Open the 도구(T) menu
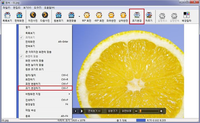Image resolution: width=200 pixels, height=123 pixels. pyautogui.click(x=37, y=8)
